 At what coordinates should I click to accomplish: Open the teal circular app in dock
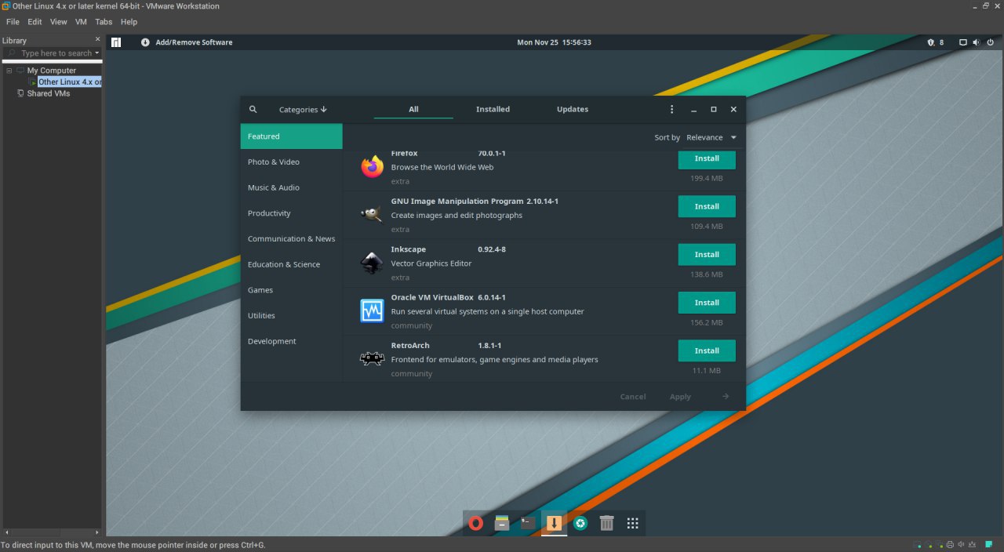[580, 523]
